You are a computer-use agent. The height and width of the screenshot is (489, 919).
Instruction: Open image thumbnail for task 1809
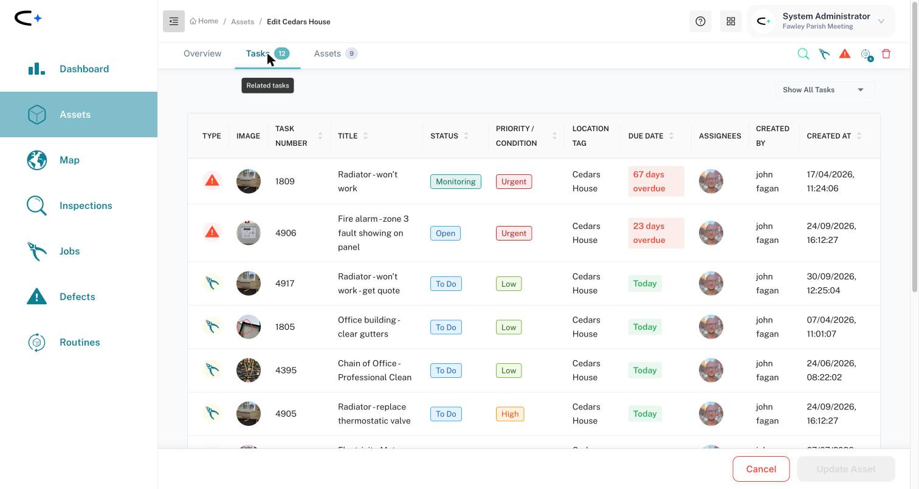249,181
